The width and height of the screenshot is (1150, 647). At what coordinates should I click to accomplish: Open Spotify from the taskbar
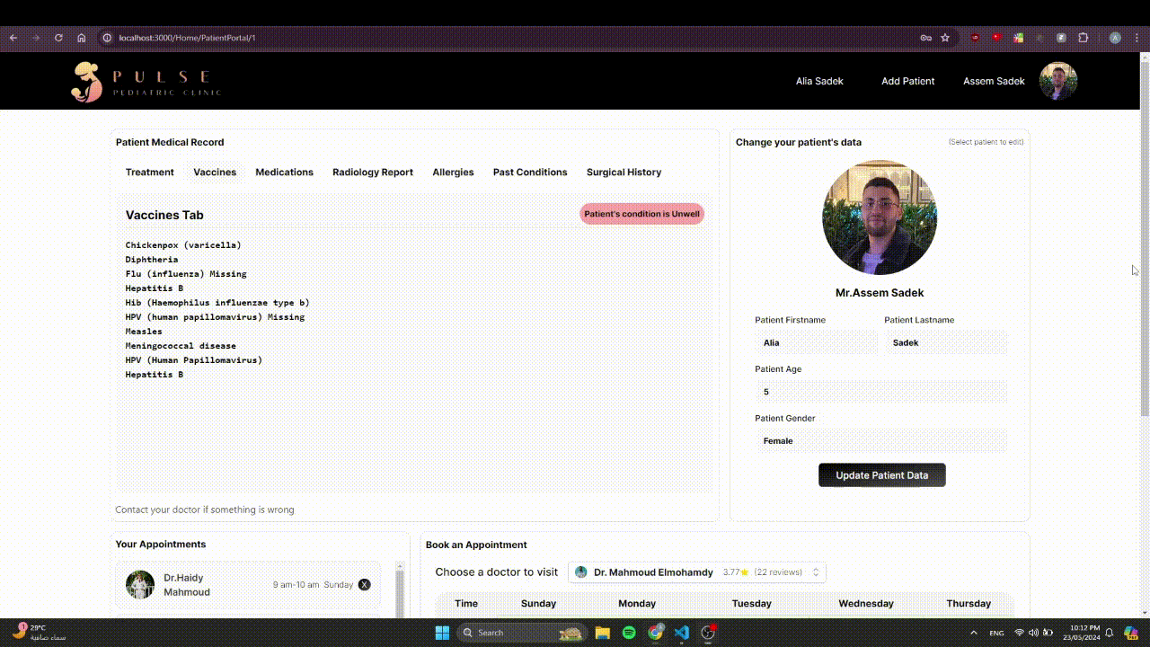pyautogui.click(x=629, y=633)
